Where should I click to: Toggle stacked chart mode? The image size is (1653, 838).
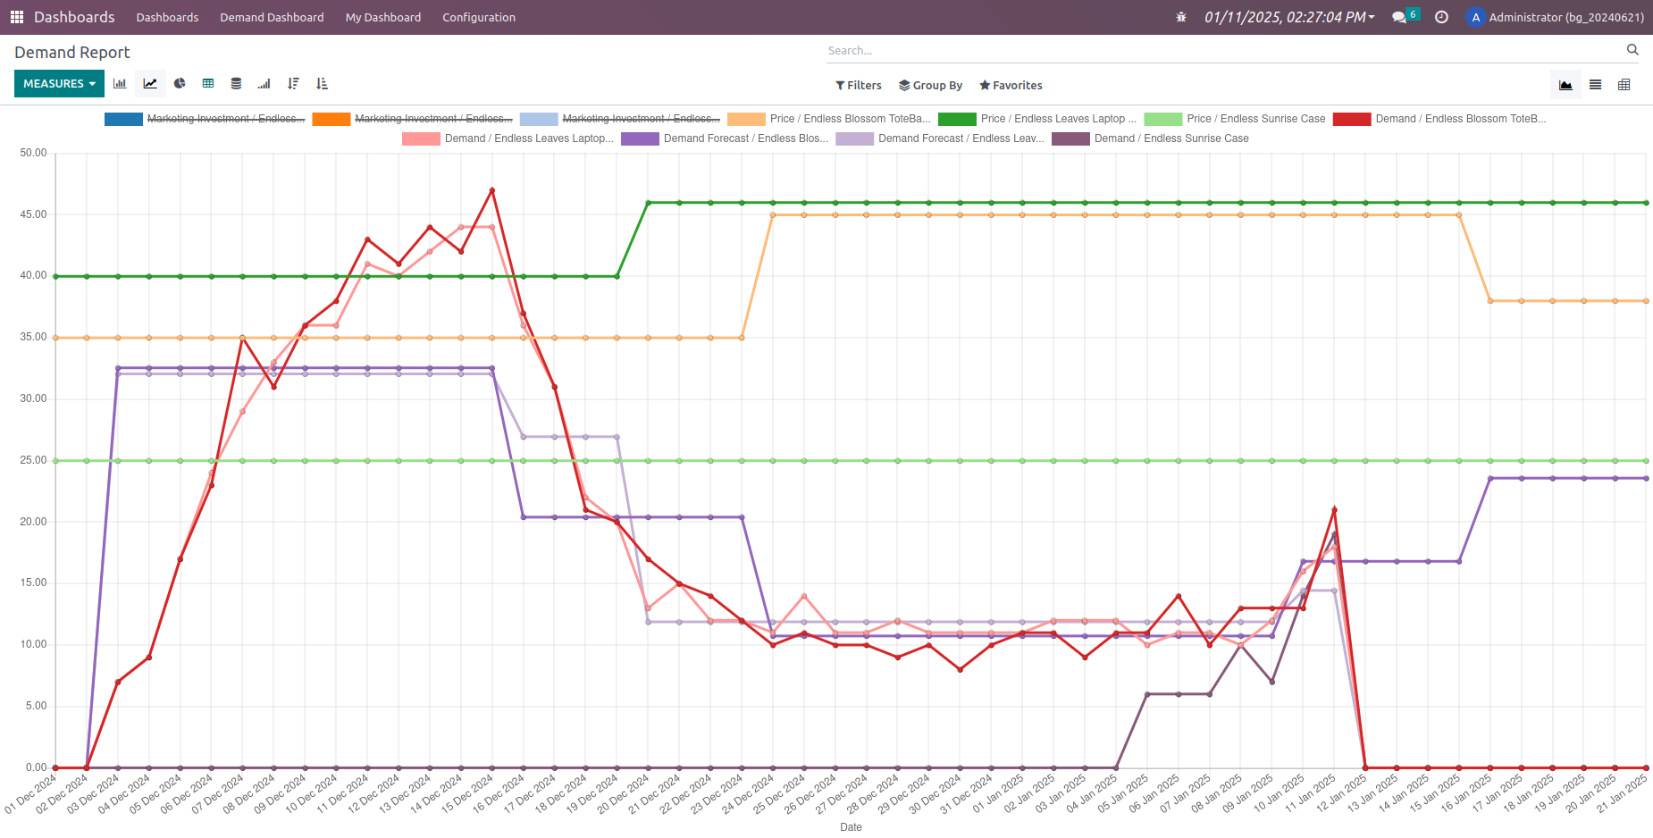[236, 83]
